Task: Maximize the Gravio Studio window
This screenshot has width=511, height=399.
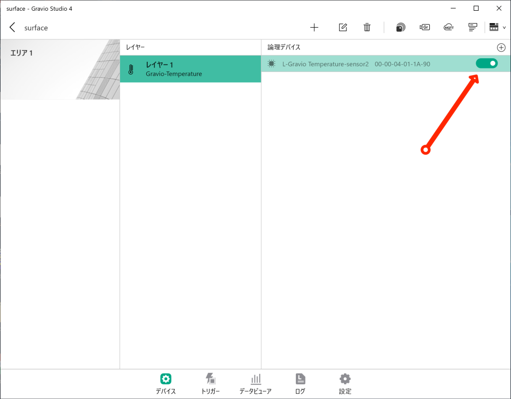Action: [476, 9]
